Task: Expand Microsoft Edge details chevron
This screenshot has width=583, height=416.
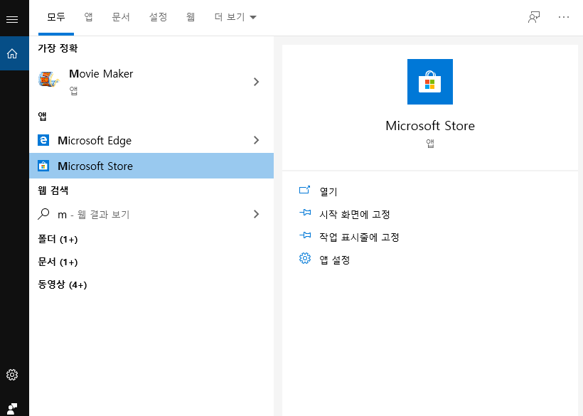Action: [x=256, y=140]
